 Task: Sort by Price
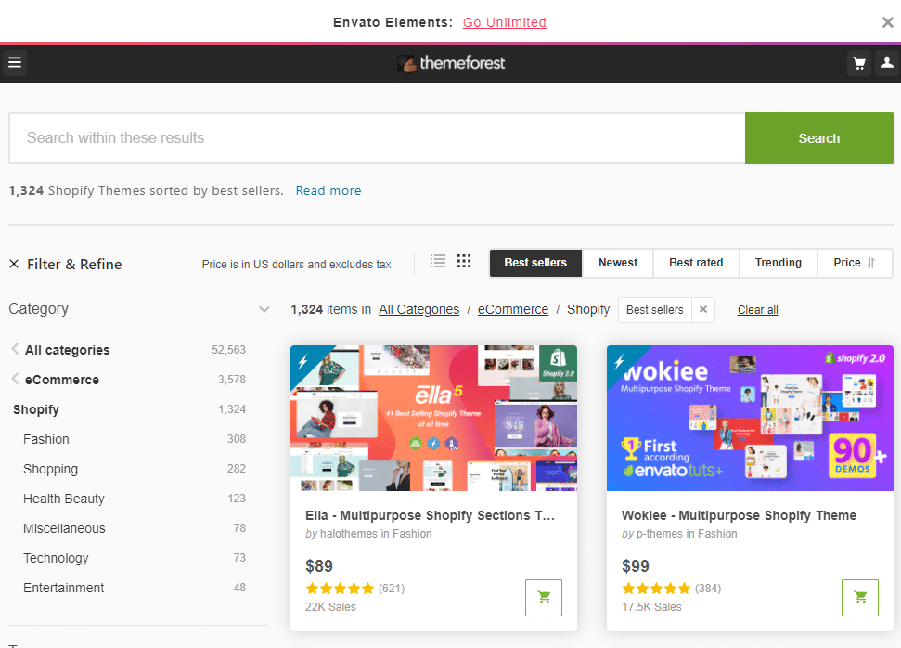(855, 263)
